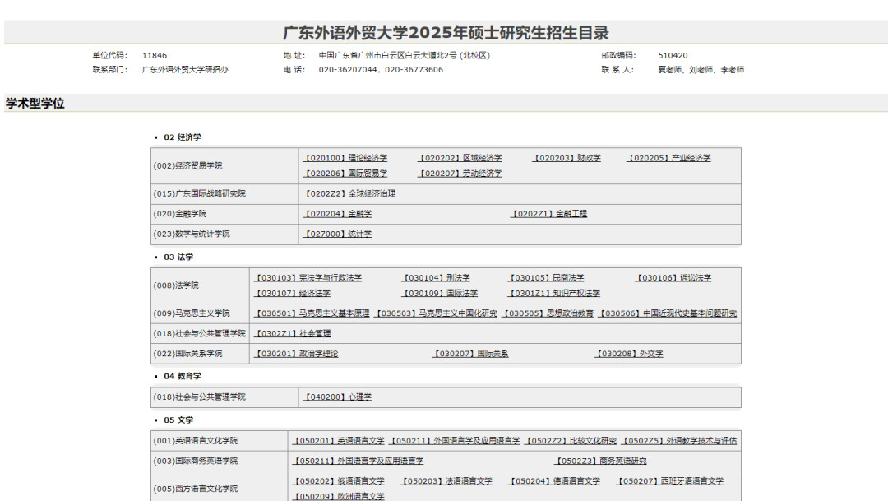This screenshot has width=888, height=501.
Task: Select the (023)数学与统计学院 cell
Action: pos(224,234)
